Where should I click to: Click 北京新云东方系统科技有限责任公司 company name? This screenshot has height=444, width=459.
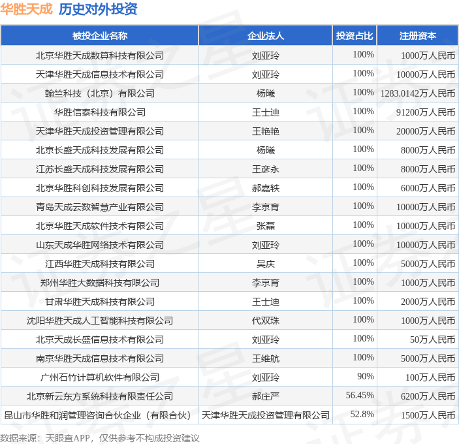coord(100,396)
